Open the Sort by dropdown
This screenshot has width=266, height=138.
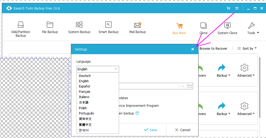click(247, 49)
